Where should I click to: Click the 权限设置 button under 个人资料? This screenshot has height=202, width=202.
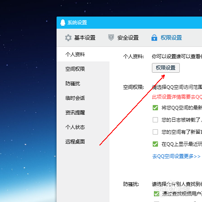tap(166, 68)
